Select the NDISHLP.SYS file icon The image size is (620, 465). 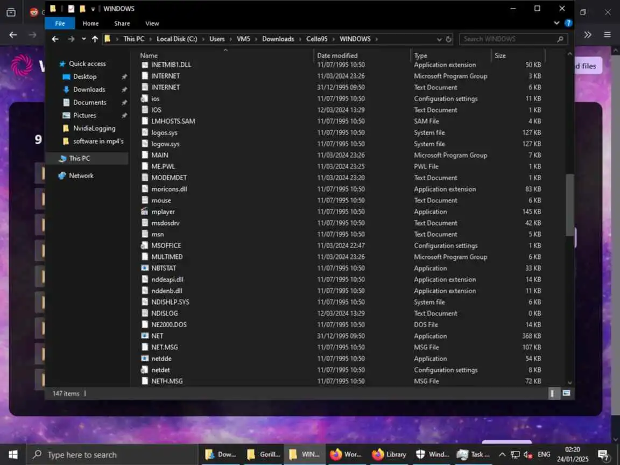click(x=145, y=302)
